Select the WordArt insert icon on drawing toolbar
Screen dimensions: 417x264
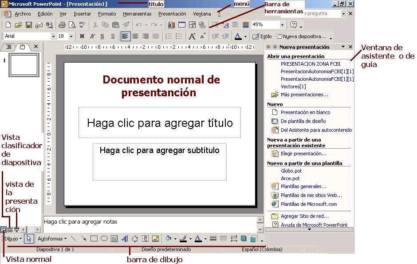[x=126, y=238]
